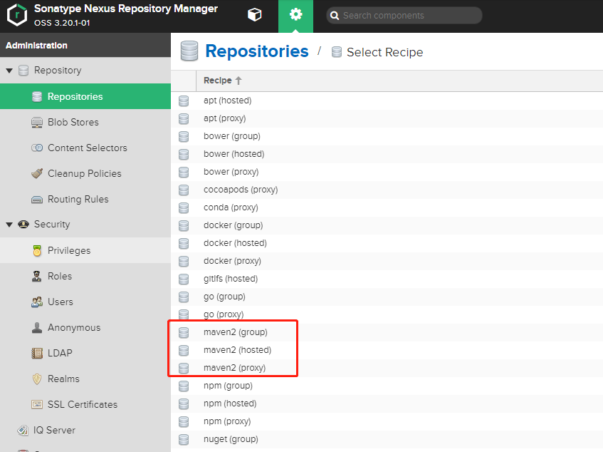Collapse the Security tree section

coord(10,225)
